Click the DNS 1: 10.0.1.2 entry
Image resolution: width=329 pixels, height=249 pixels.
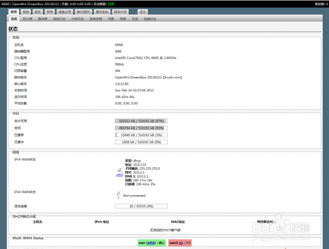pos(136,176)
